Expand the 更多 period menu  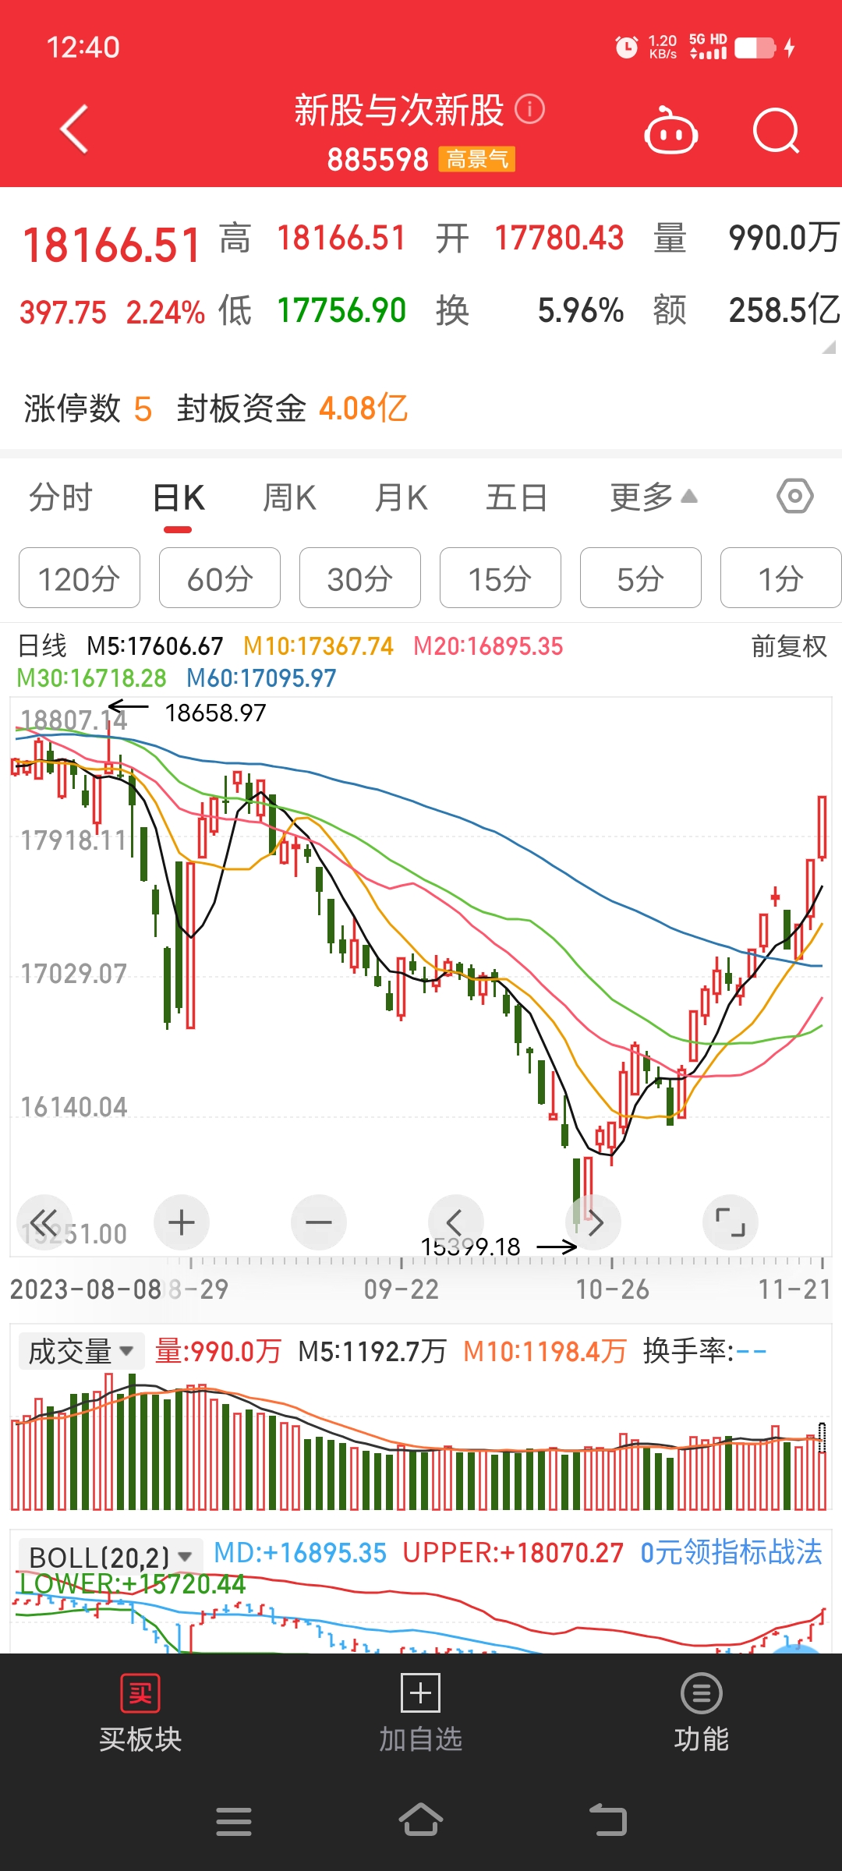click(x=653, y=497)
